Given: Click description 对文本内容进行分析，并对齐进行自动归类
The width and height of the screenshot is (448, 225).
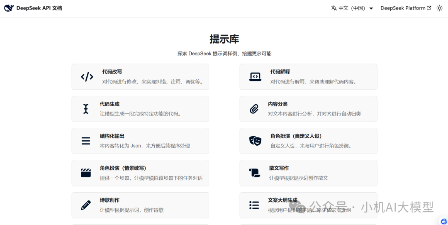Looking at the screenshot, I should point(314,114).
